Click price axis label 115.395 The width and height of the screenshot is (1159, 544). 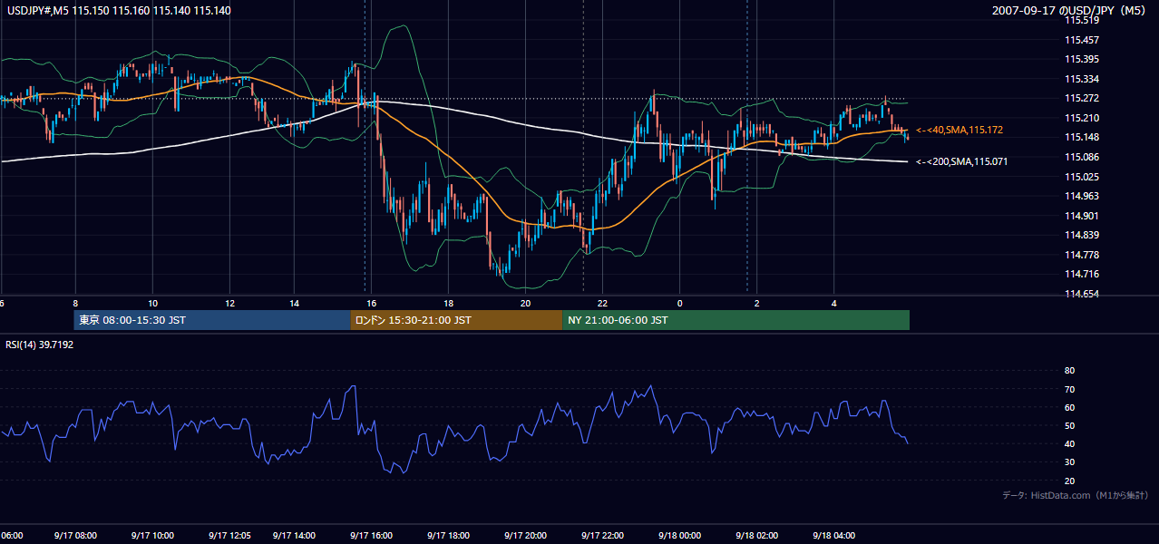[x=1081, y=59]
